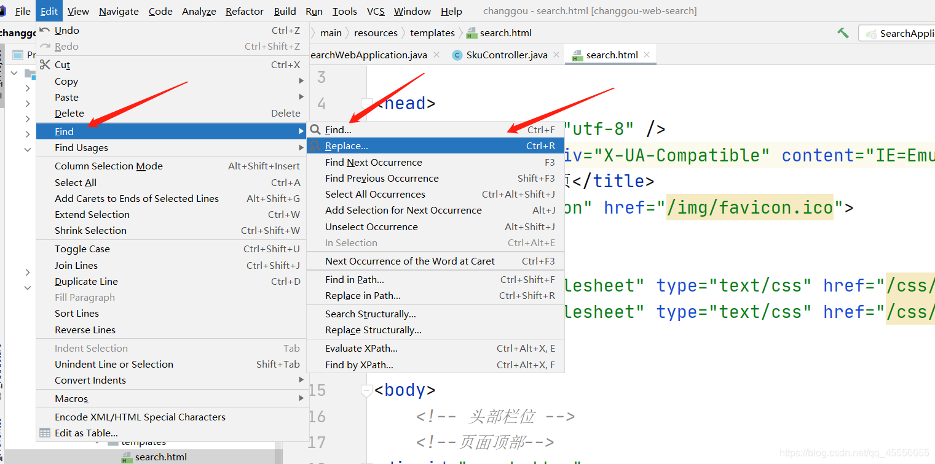Viewport: 935px width, 464px height.
Task: Click the SkuController.java class icon on its tab
Action: (457, 55)
